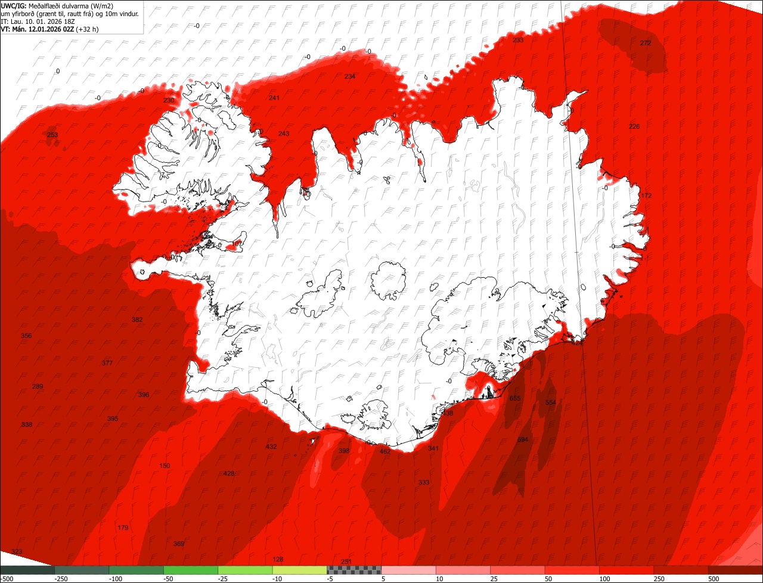The width and height of the screenshot is (763, 583).
Task: Select the legend label -10
Action: pos(278,579)
